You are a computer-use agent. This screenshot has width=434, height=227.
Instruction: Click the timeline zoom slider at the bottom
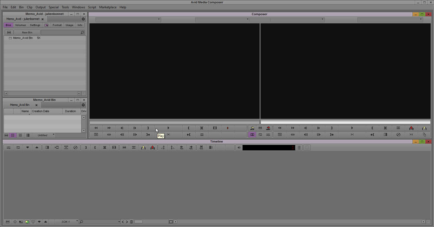pyautogui.click(x=138, y=222)
